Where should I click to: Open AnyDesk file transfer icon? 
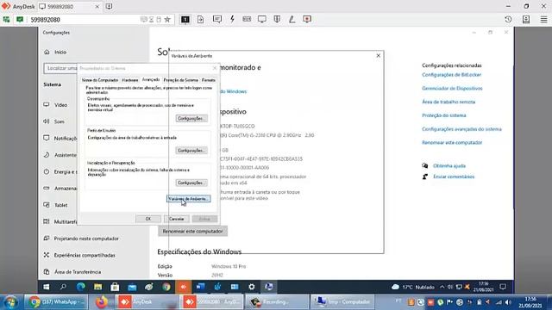click(x=200, y=20)
